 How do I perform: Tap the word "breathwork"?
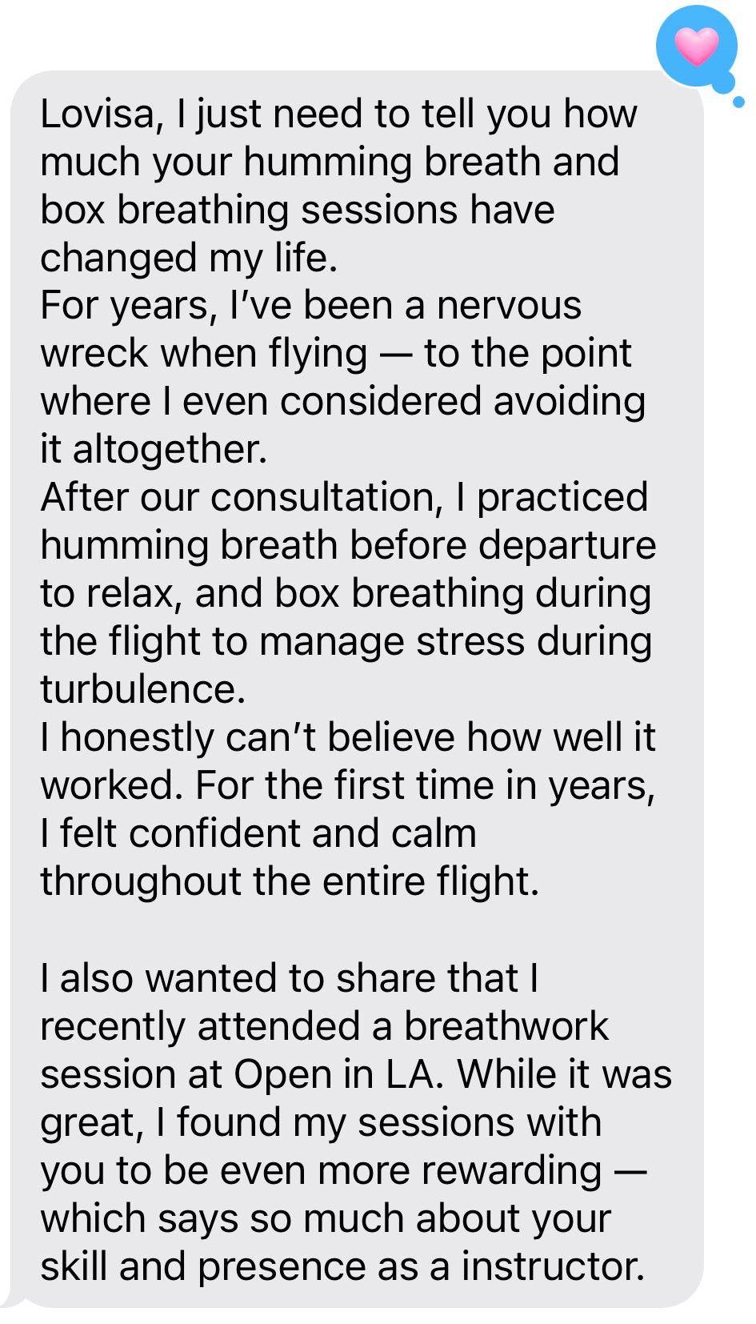506,1027
